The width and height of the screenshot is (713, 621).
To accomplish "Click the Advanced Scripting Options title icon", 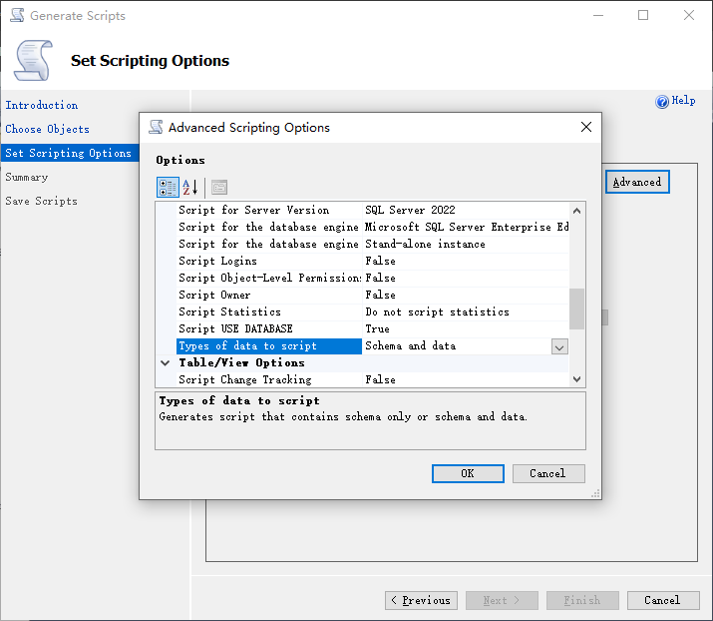I will coord(156,127).
